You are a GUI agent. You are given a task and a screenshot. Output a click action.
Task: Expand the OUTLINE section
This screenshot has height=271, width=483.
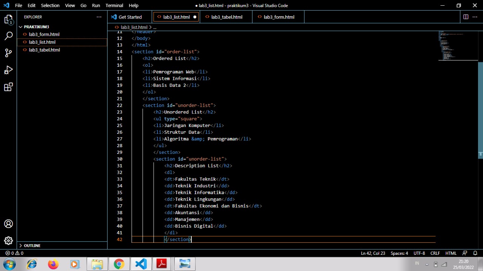coord(32,245)
